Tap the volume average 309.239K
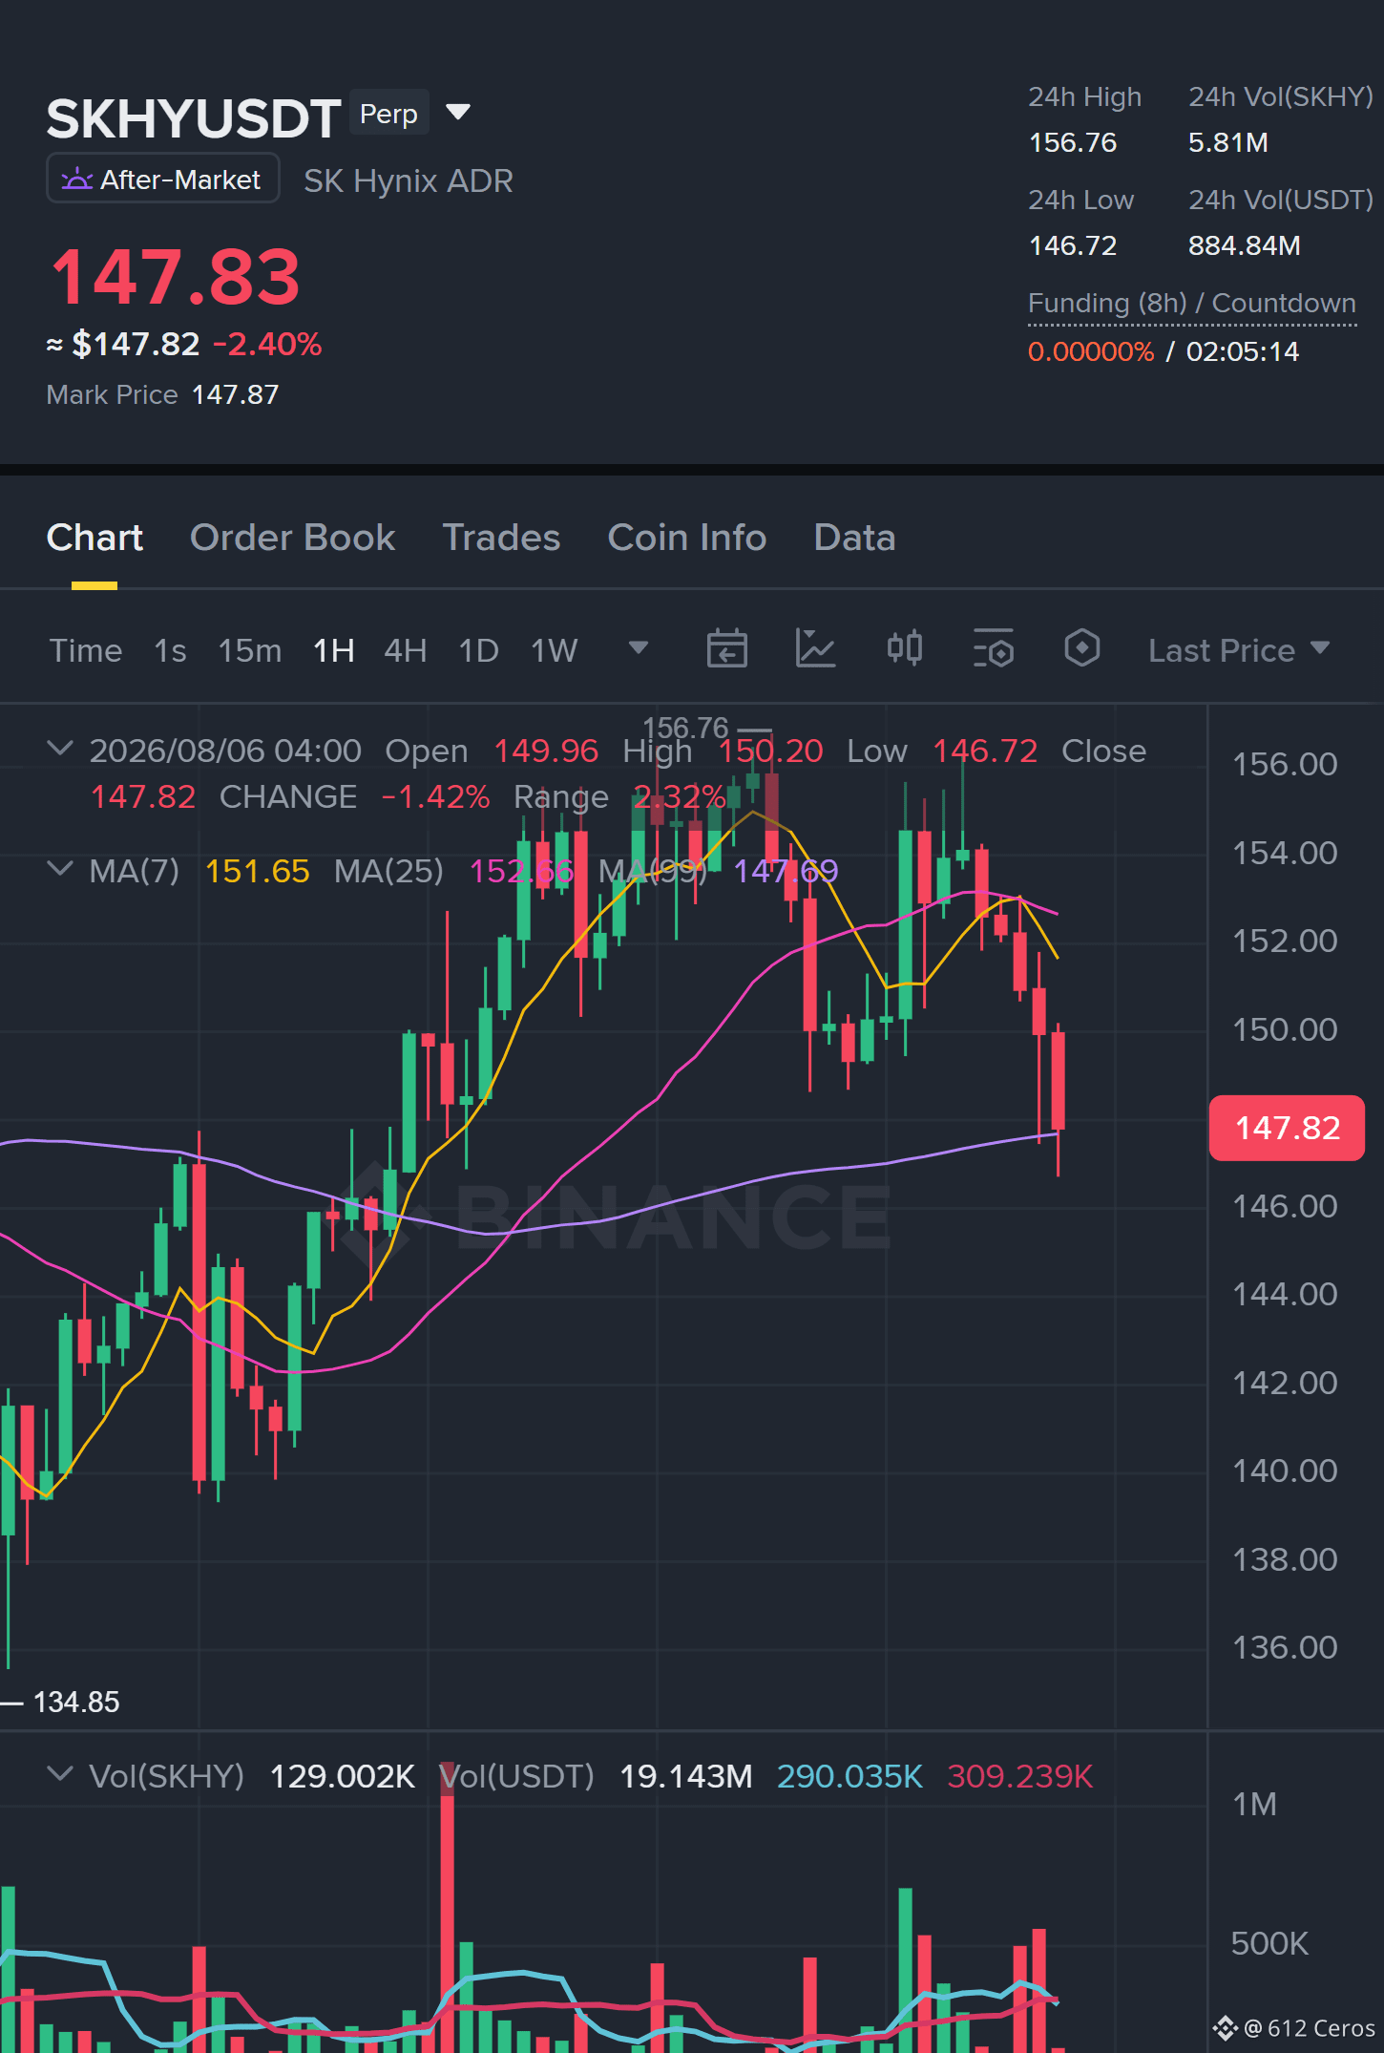Screen dimensions: 1384x2053 pos(1019,1776)
